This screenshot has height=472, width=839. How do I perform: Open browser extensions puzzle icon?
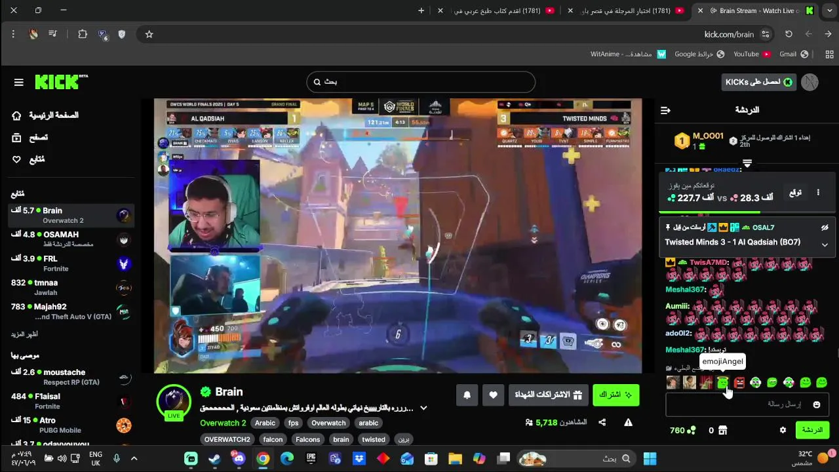pyautogui.click(x=83, y=34)
